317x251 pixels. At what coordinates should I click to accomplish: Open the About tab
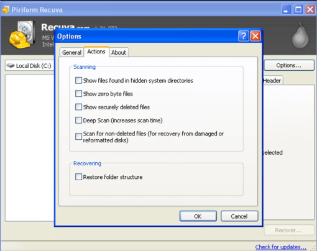[119, 52]
